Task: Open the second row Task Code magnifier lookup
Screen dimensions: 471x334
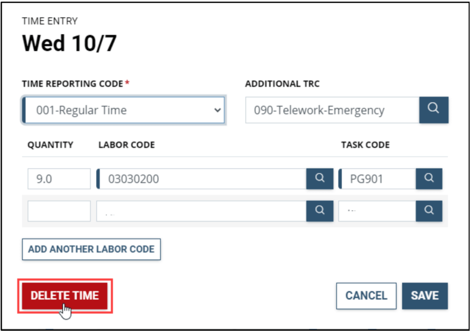Action: [429, 211]
